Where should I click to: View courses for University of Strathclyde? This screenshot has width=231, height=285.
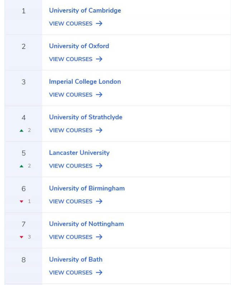(76, 130)
